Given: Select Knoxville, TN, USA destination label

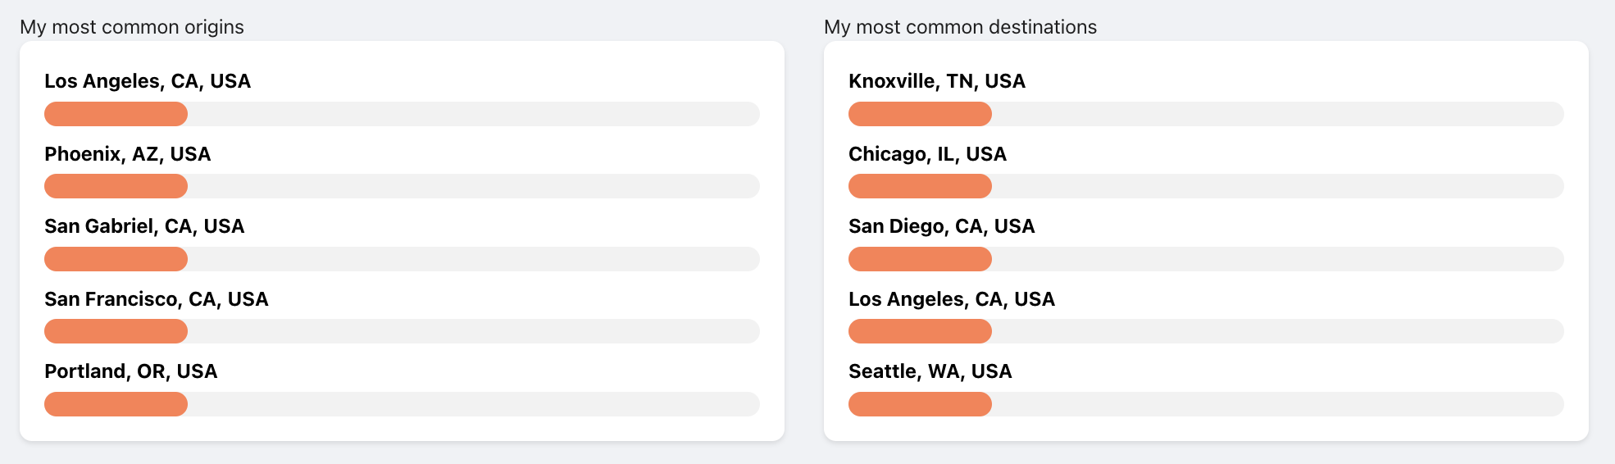Looking at the screenshot, I should pyautogui.click(x=937, y=81).
